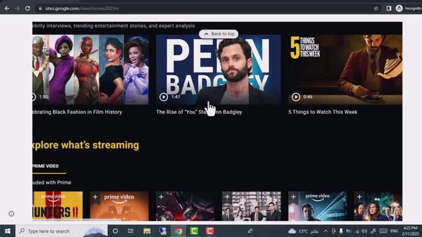Click the Type here to search box

[x=62, y=231]
